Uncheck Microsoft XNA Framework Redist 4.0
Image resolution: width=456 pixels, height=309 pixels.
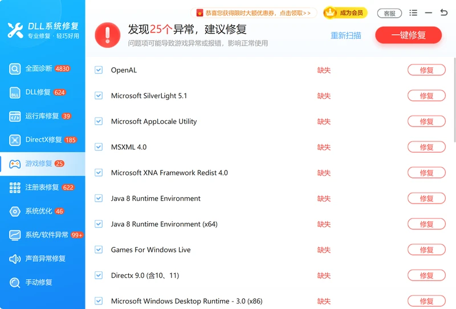tap(99, 173)
